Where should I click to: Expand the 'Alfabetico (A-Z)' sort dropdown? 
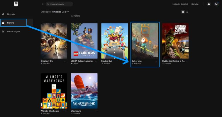point(60,12)
